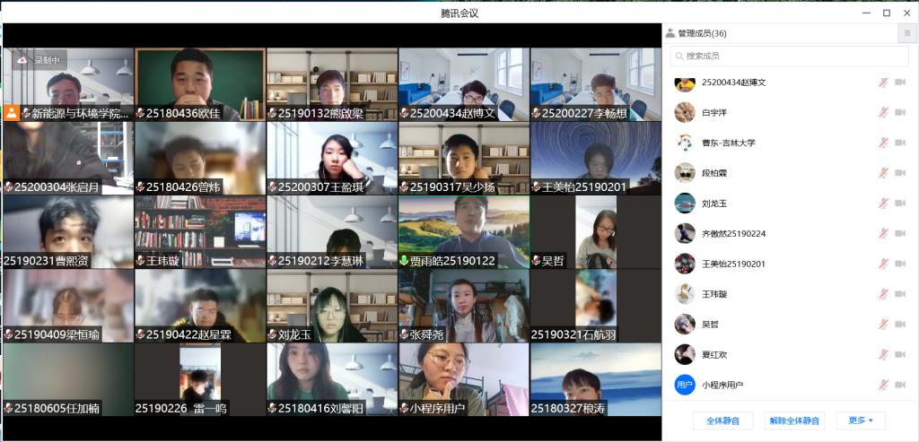Open the 更多 dropdown menu

(860, 420)
